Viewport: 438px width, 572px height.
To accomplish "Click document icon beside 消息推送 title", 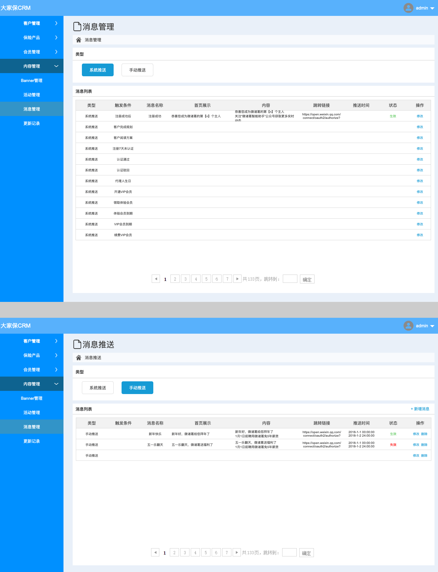I will (x=77, y=344).
